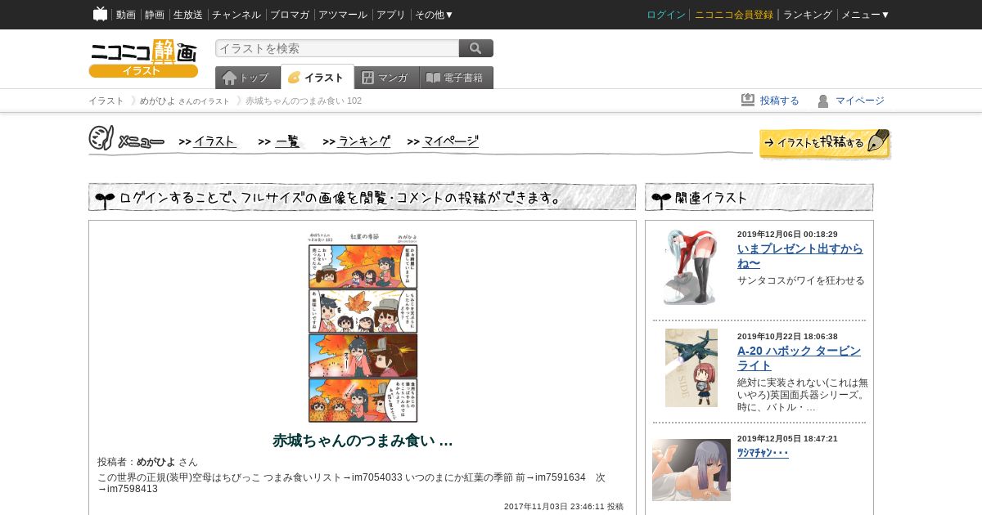Viewport: 982px width, 515px height.
Task: Click イラスト breadcrumb link
Action: point(106,101)
